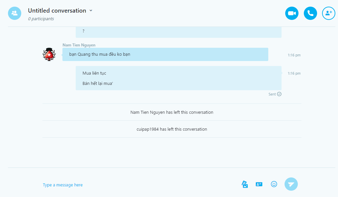The height and width of the screenshot is (197, 338).
Task: Click Nam Tien Nguyen's sender name
Action: click(x=79, y=45)
